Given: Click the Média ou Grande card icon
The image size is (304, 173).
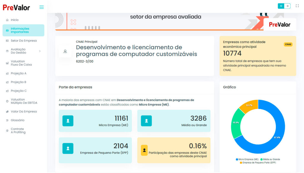Looking at the screenshot, I should click(146, 121).
